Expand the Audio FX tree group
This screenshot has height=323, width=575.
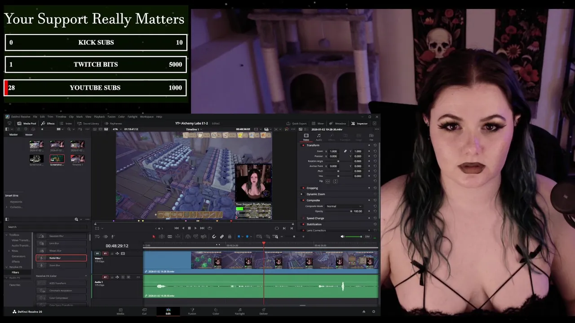pyautogui.click(x=7, y=278)
